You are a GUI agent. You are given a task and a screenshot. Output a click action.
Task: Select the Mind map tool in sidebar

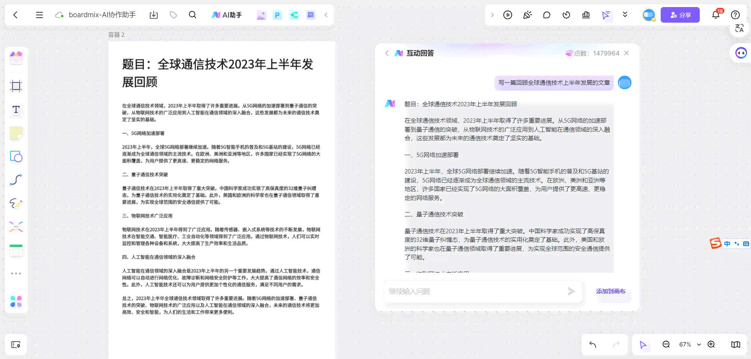[16, 227]
